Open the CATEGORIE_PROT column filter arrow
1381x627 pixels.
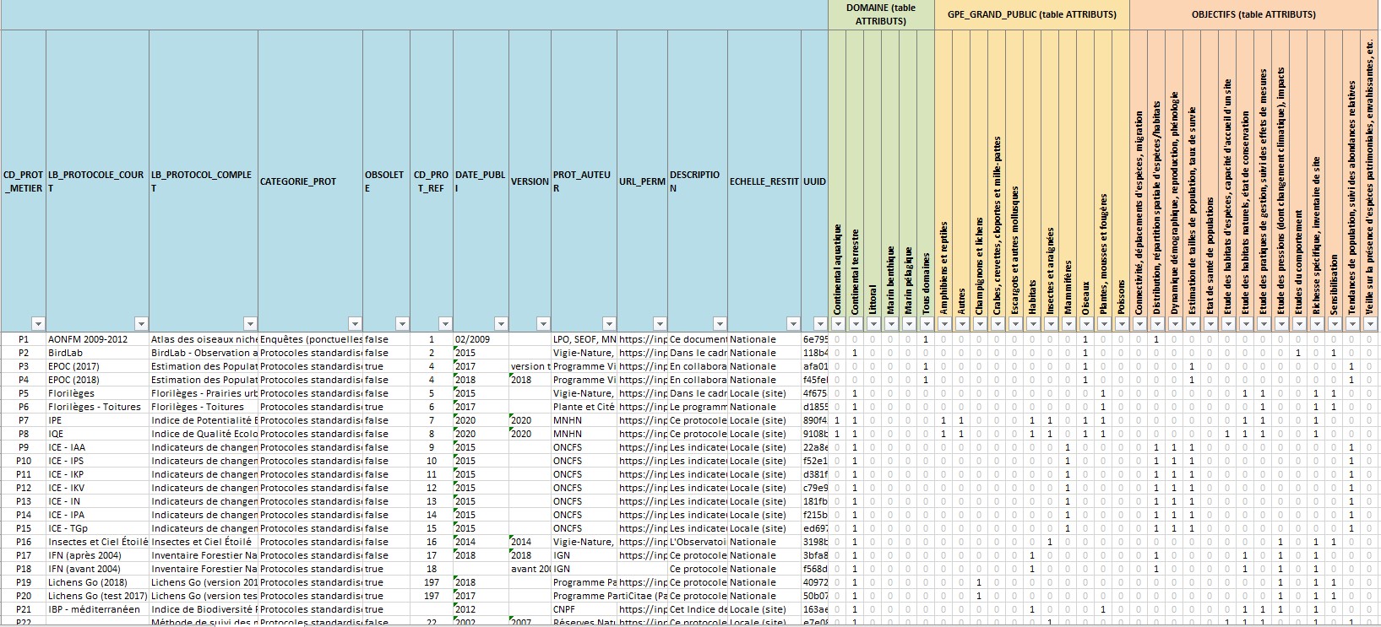coord(355,323)
